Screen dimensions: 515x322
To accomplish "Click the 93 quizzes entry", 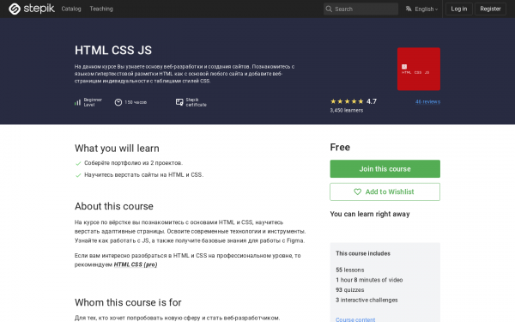I will pyautogui.click(x=350, y=290).
